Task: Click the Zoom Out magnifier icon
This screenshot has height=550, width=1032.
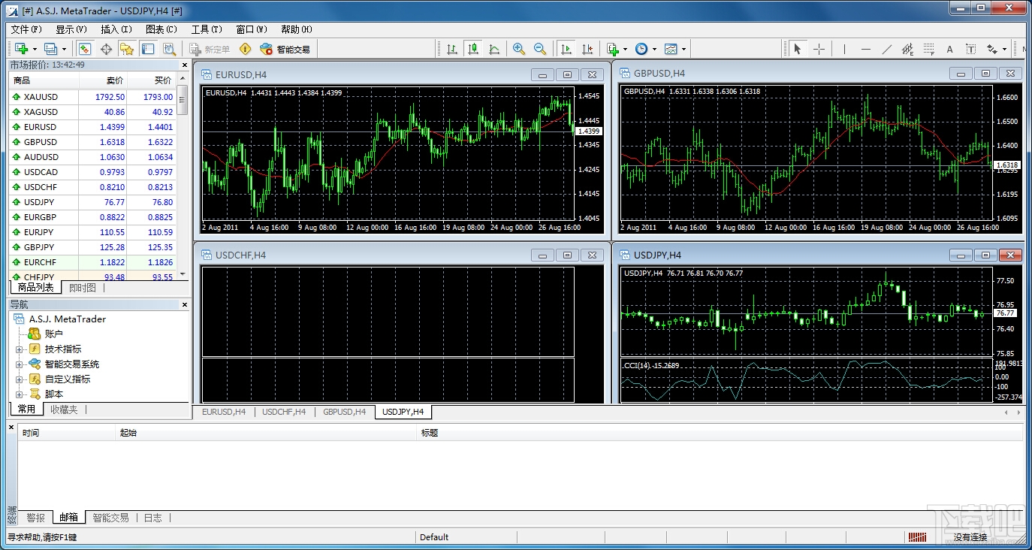Action: [540, 49]
